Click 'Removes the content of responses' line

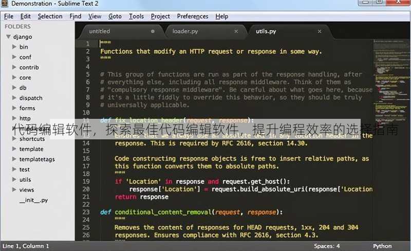[236, 227]
